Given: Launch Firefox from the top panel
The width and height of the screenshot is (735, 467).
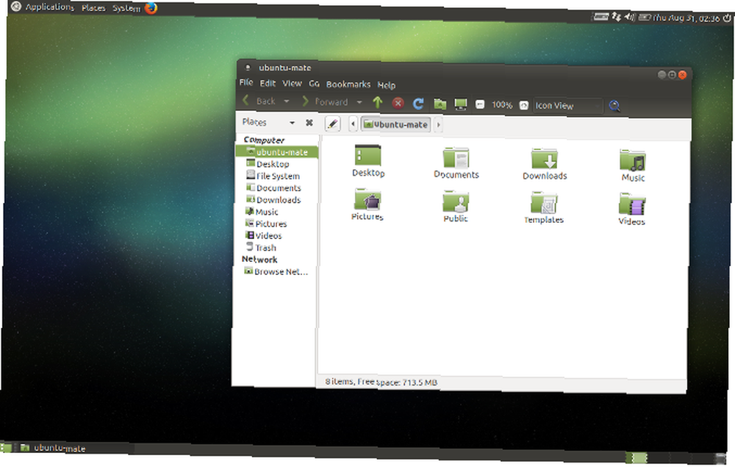Looking at the screenshot, I should (x=151, y=8).
